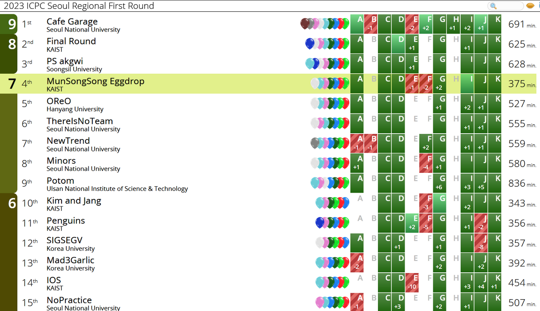Image resolution: width=540 pixels, height=311 pixels.
Task: Click IOS's problem K cell with +1
Action: point(494,283)
